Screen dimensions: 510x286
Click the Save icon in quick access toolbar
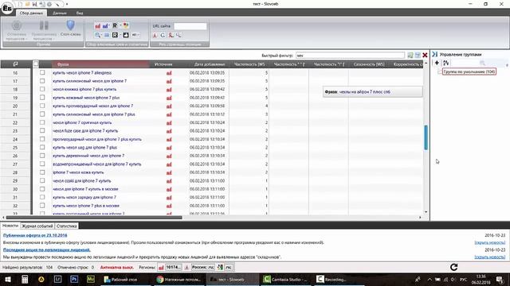tap(34, 4)
